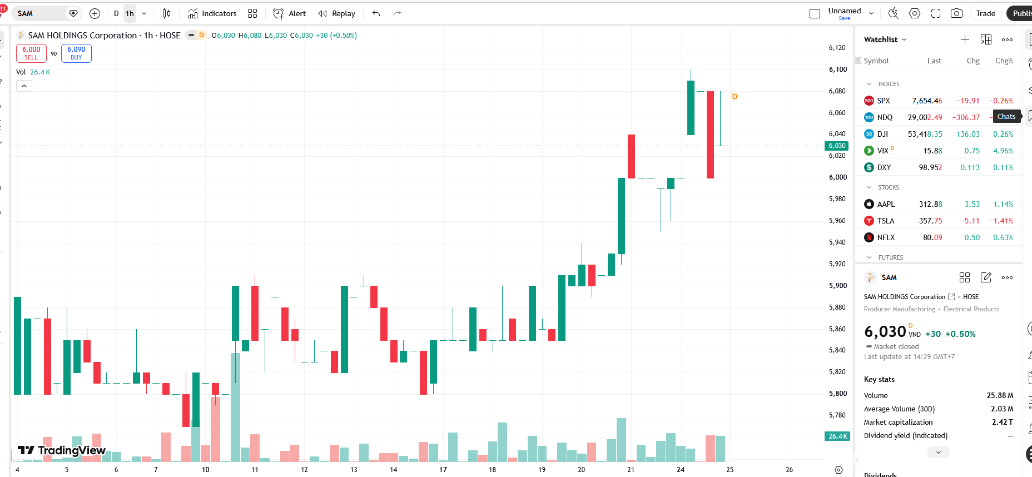Collapse the chart legend with the up chevron

pyautogui.click(x=24, y=86)
